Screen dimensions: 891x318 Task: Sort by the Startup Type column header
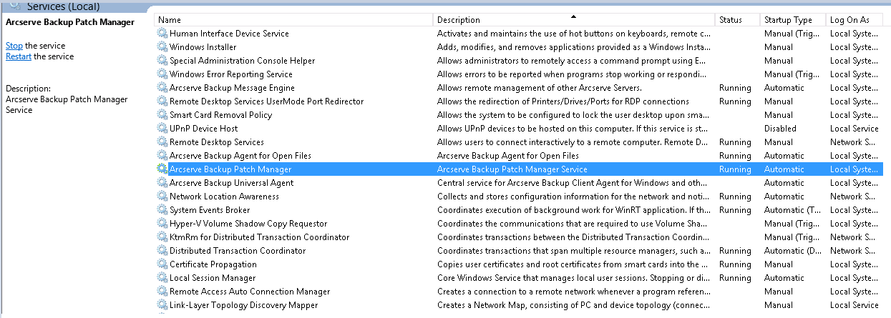(x=792, y=20)
